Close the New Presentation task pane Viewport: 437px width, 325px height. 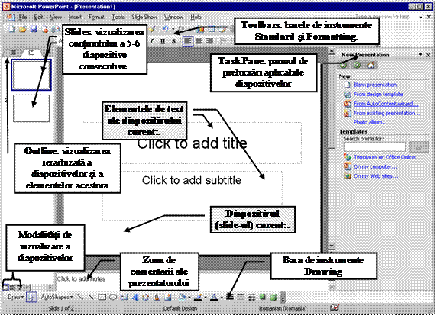coord(429,55)
